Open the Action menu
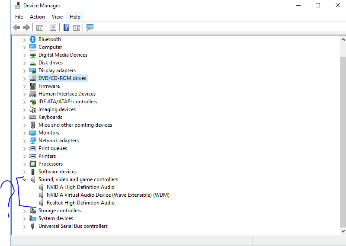Image resolution: width=346 pixels, height=246 pixels. (37, 17)
